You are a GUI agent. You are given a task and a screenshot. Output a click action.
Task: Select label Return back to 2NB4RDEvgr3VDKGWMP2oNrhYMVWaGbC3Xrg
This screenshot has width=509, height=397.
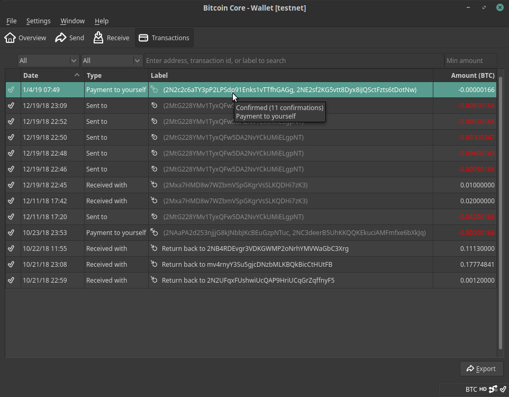tap(255, 249)
